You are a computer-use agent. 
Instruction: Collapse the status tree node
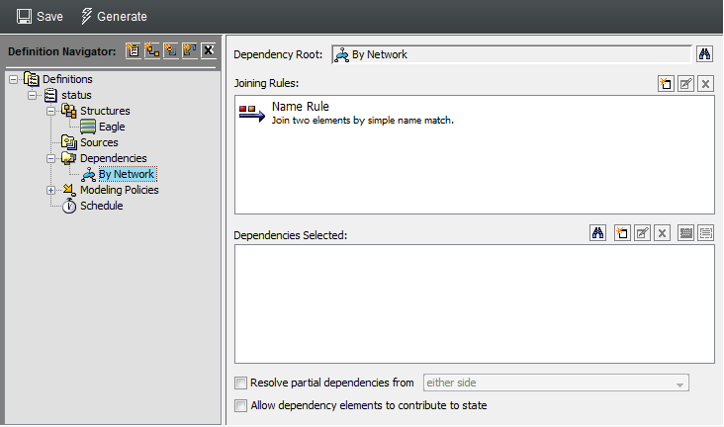point(32,96)
